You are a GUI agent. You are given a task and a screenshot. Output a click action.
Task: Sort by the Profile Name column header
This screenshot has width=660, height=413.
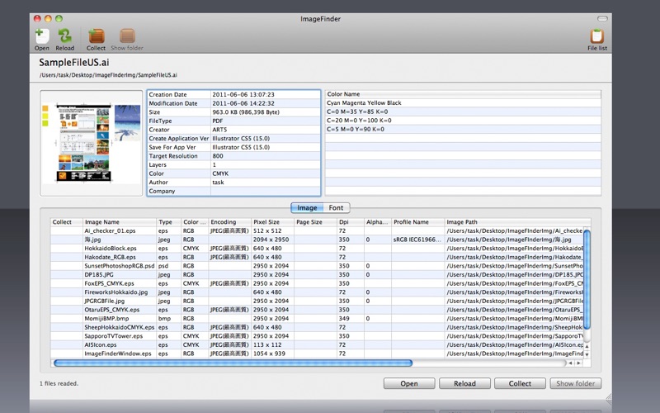pyautogui.click(x=418, y=222)
